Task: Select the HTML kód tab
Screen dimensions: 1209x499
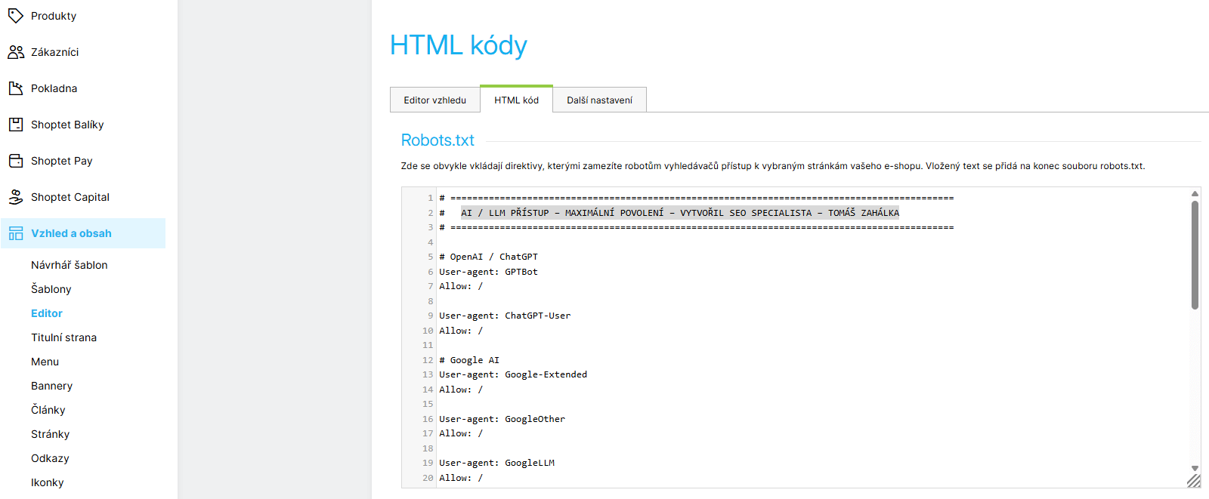Action: 516,100
